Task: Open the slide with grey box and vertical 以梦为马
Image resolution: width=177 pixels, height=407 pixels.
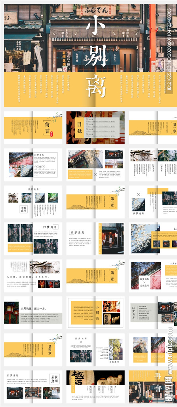Action: click(x=153, y=313)
